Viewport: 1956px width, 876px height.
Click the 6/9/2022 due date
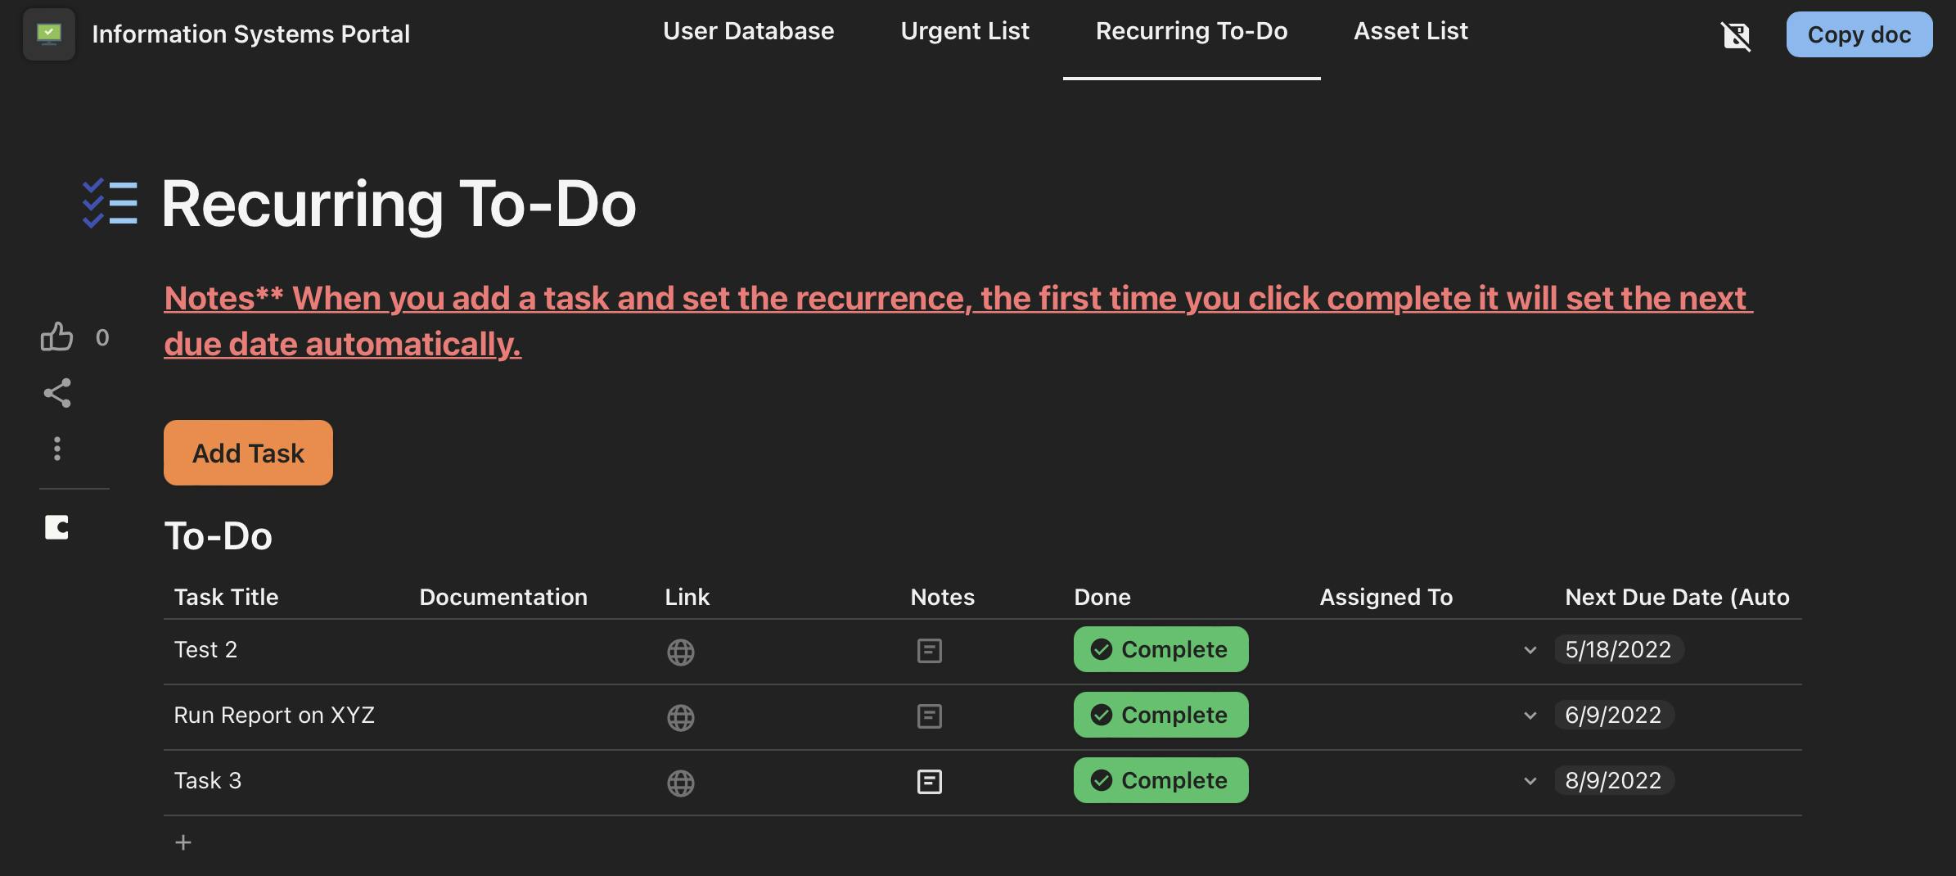[1613, 715]
